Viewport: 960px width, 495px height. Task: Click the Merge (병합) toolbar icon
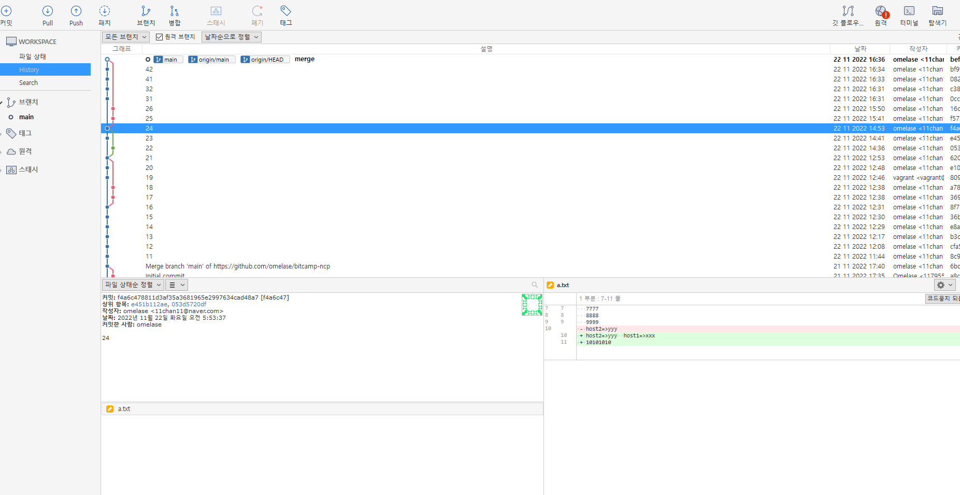[x=175, y=15]
